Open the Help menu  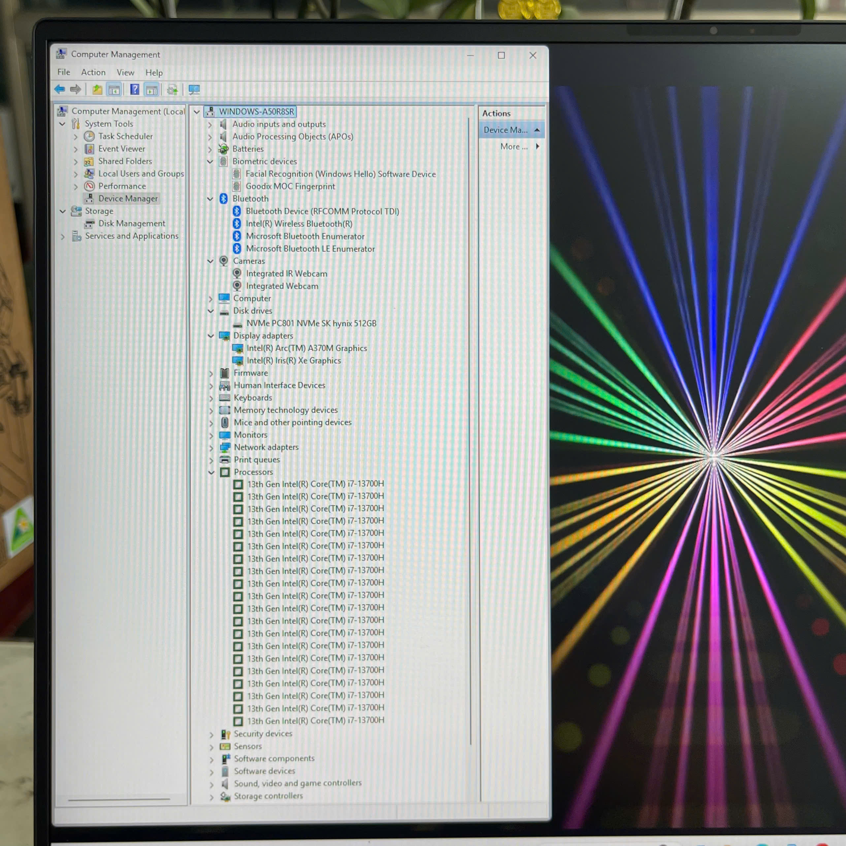click(x=154, y=73)
